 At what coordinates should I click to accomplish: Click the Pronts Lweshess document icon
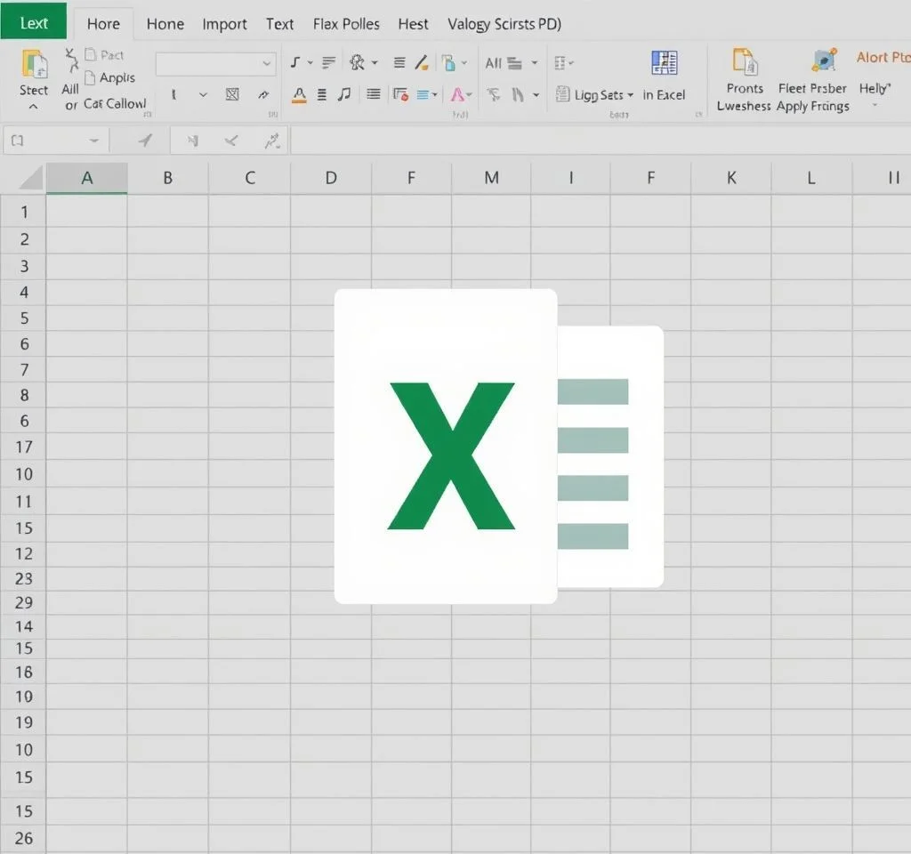pyautogui.click(x=746, y=61)
